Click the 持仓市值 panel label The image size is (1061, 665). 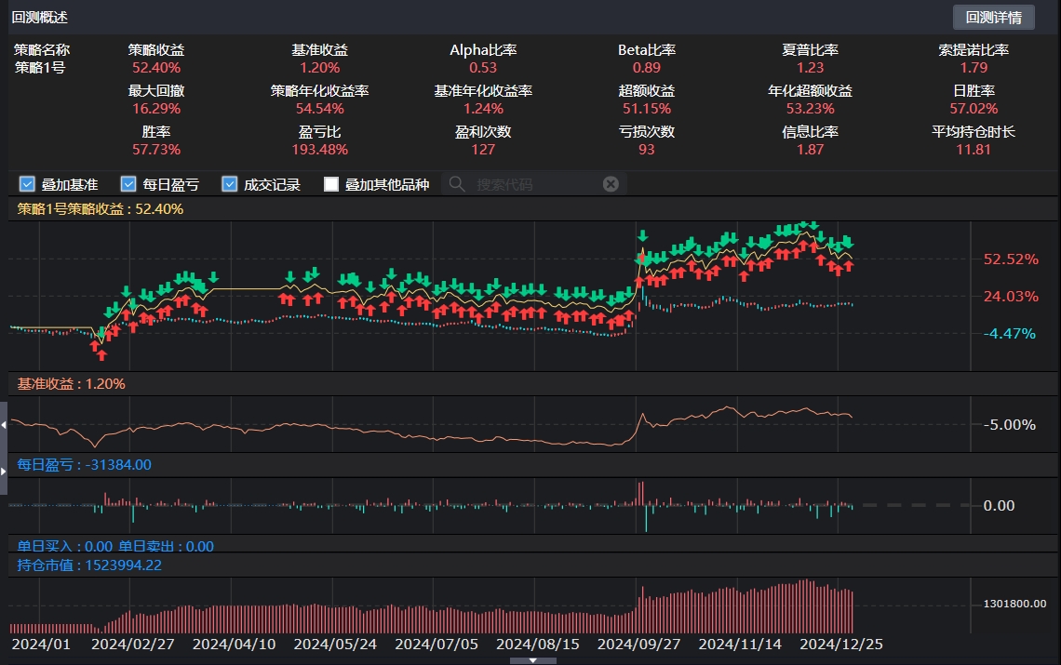[90, 565]
